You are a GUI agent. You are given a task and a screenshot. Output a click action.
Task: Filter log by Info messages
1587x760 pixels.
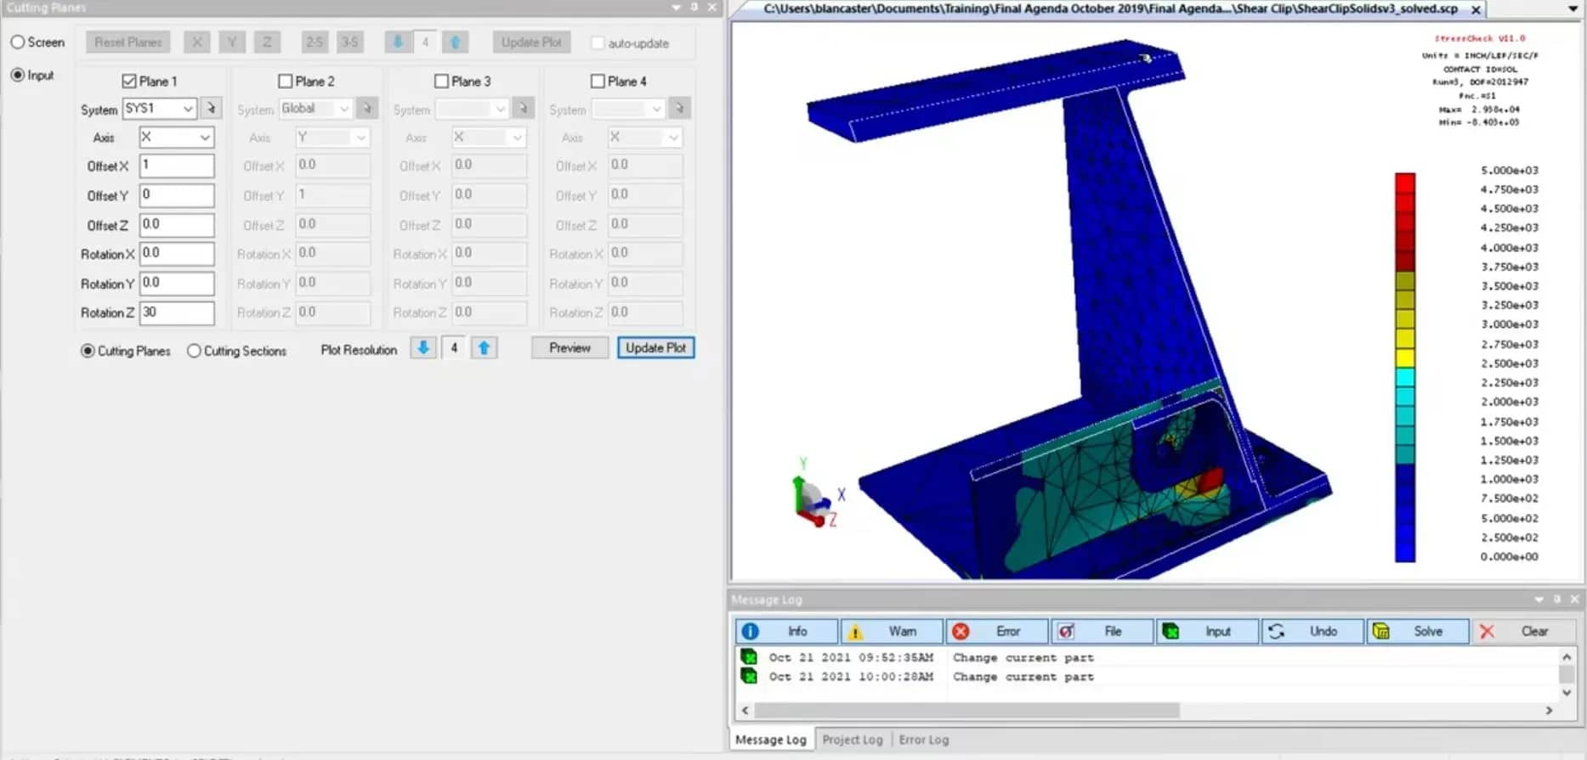pyautogui.click(x=786, y=631)
